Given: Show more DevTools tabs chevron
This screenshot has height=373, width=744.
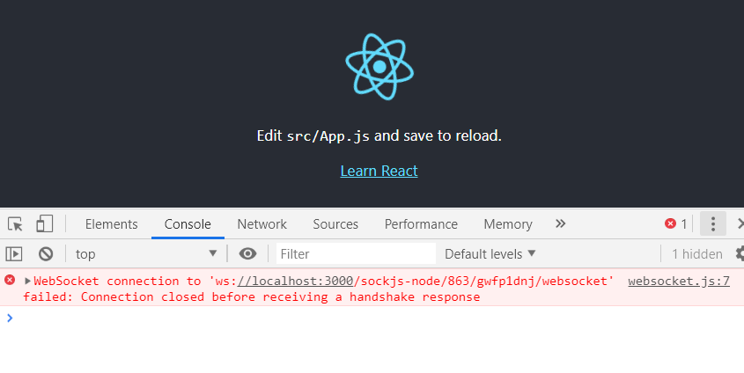Looking at the screenshot, I should pyautogui.click(x=560, y=223).
